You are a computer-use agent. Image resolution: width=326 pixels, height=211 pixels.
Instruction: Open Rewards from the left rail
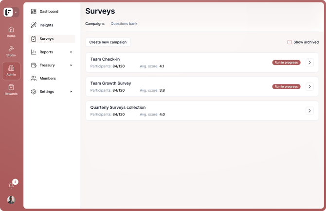click(x=11, y=90)
